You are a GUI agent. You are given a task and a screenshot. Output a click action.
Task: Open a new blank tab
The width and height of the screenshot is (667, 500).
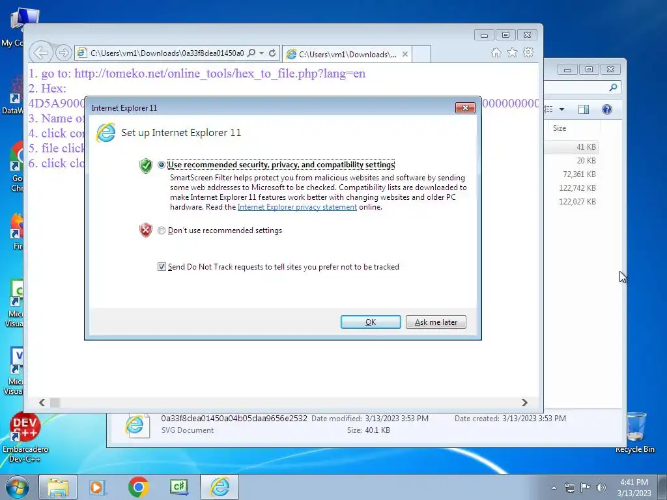point(421,54)
